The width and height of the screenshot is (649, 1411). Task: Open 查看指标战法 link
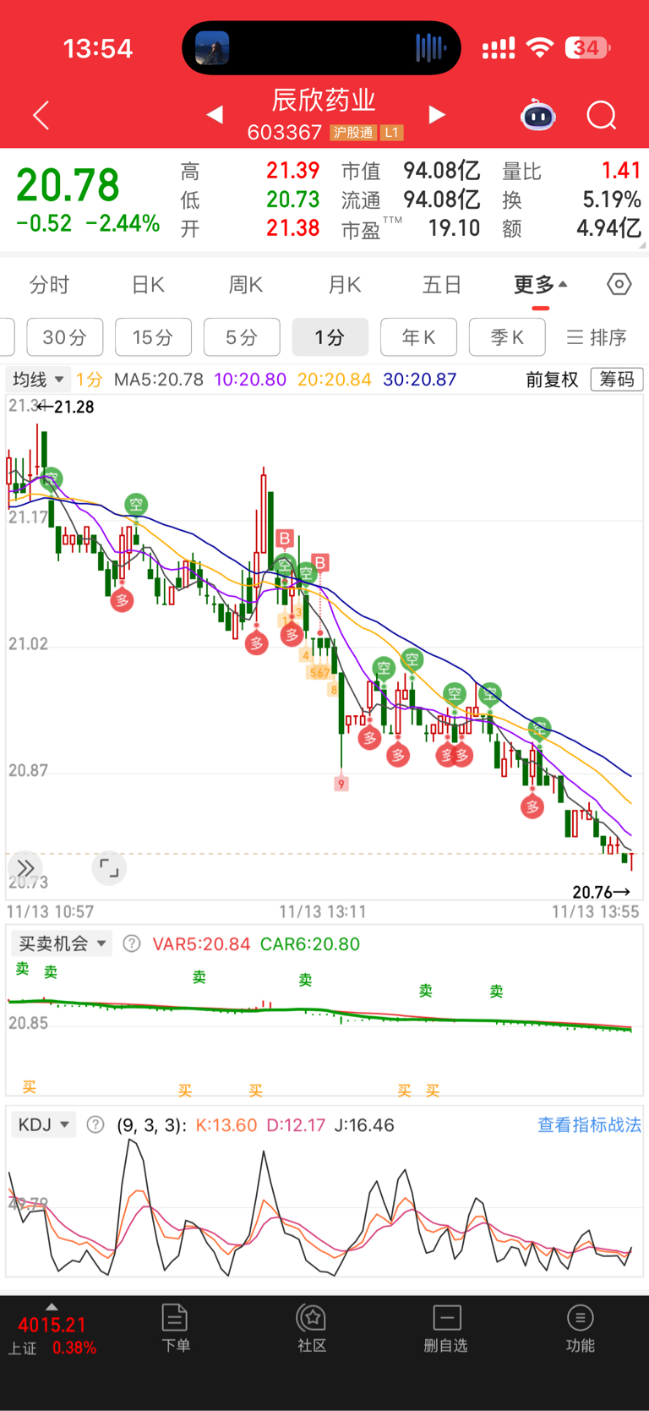[589, 1124]
